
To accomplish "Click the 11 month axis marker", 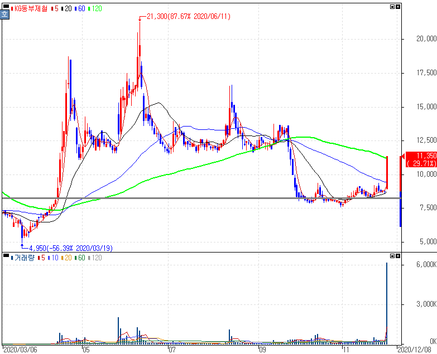I will coord(345,350).
